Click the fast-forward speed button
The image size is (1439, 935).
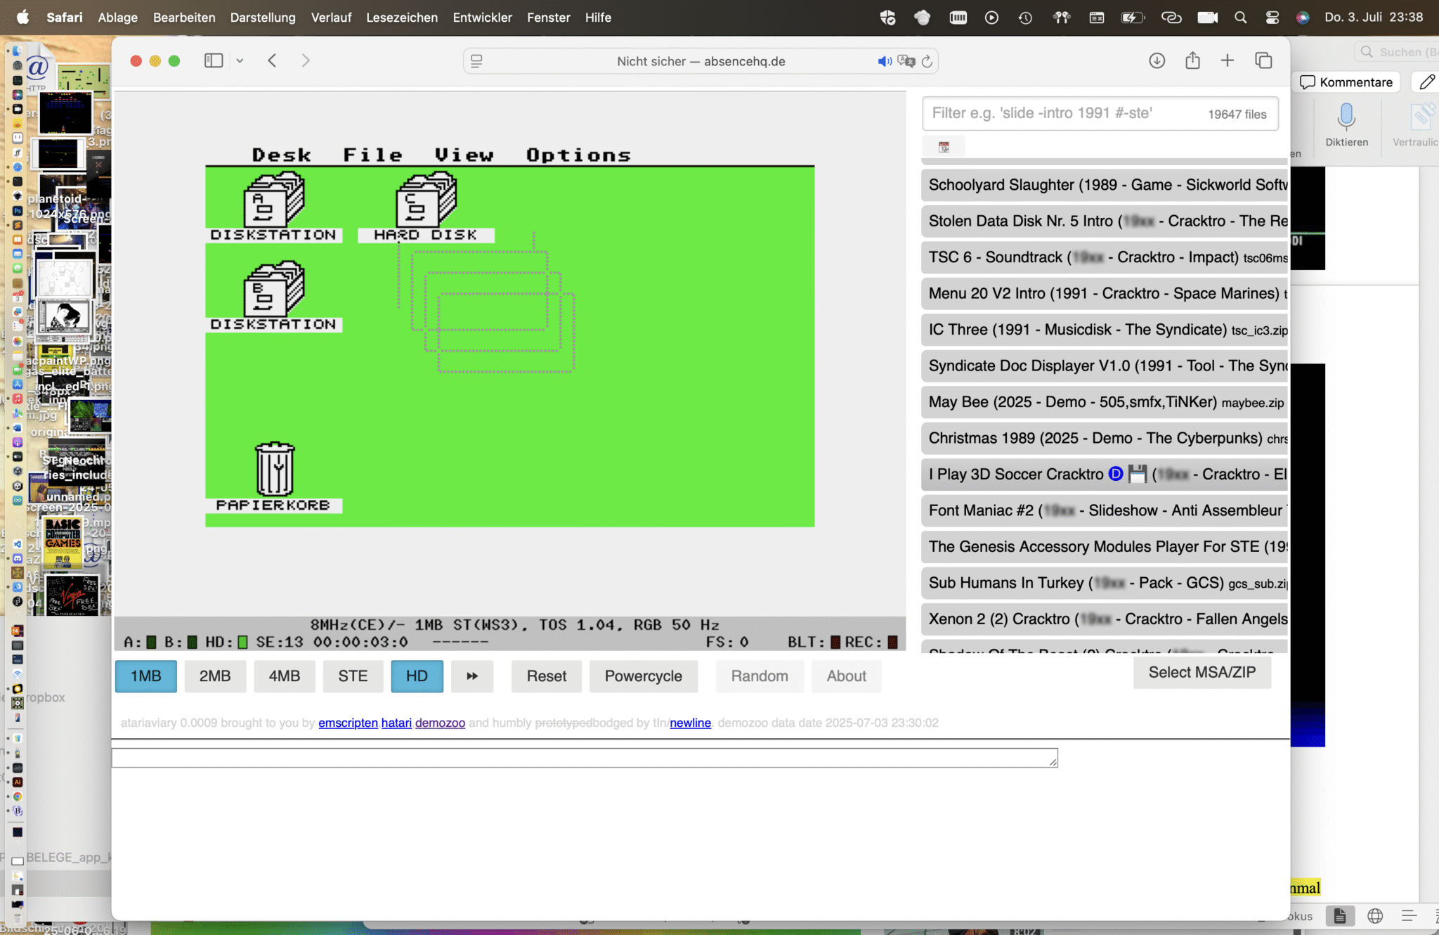tap(472, 676)
